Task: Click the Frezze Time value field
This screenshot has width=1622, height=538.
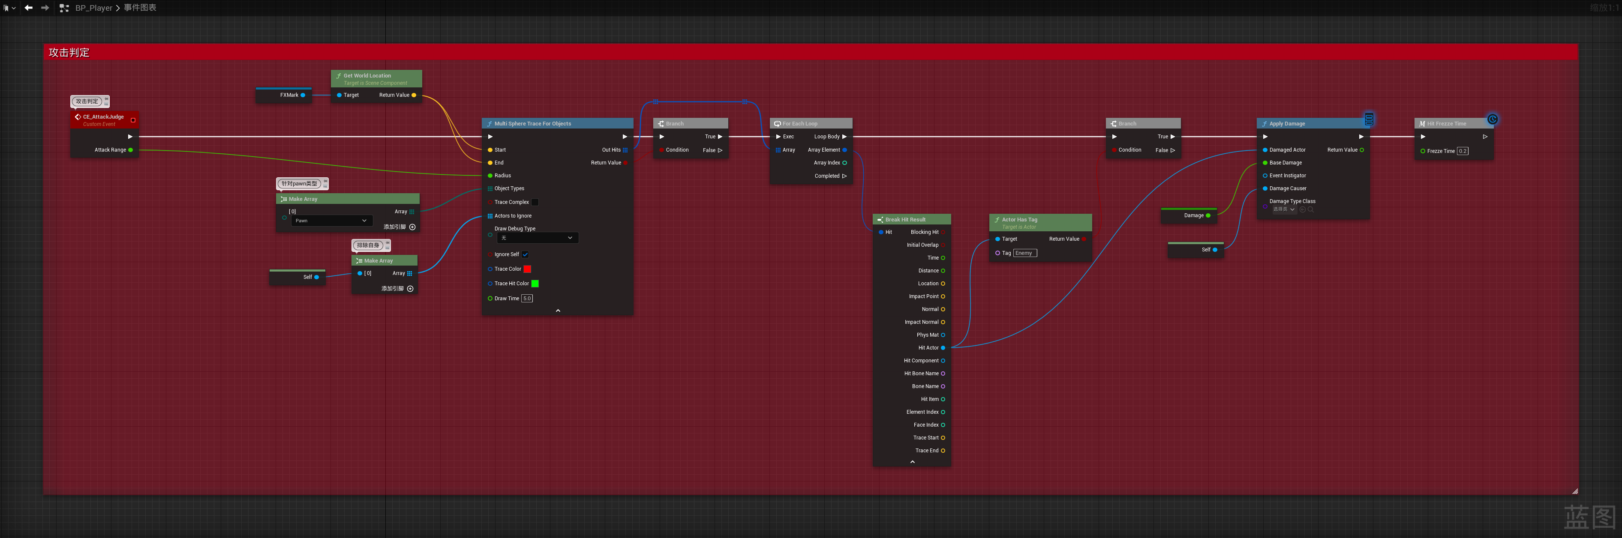Action: point(1462,151)
